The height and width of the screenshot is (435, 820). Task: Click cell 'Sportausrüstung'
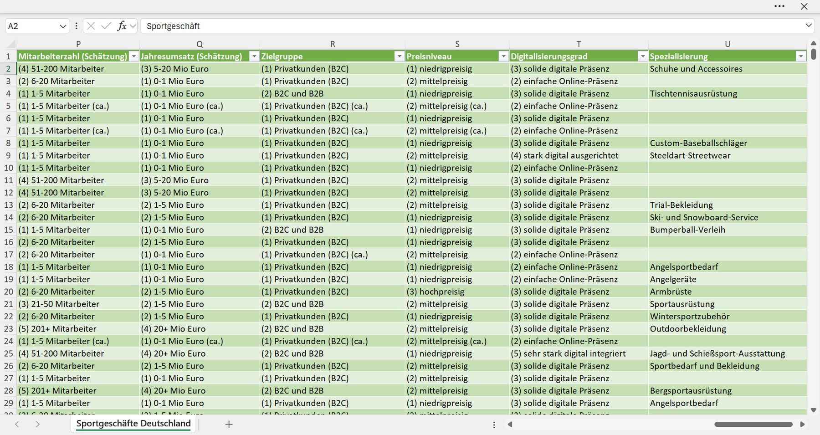(x=728, y=304)
